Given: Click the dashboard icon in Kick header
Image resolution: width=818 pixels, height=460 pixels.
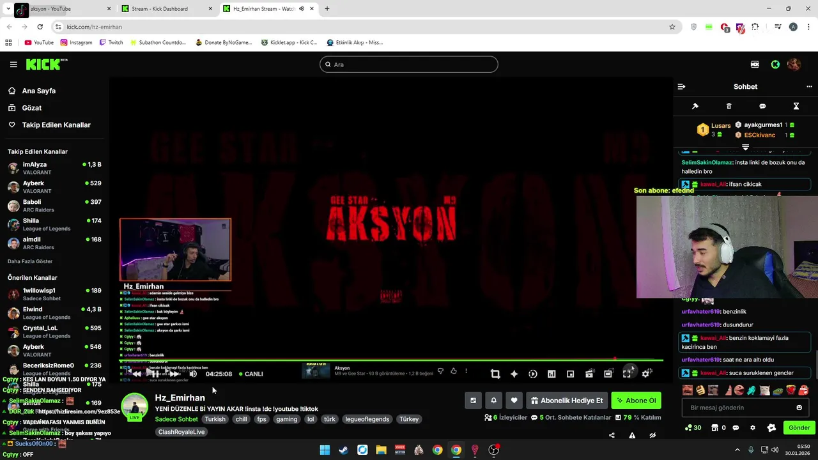Looking at the screenshot, I should click(x=755, y=65).
